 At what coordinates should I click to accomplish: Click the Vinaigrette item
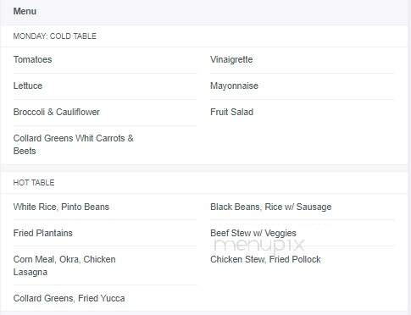click(x=231, y=59)
